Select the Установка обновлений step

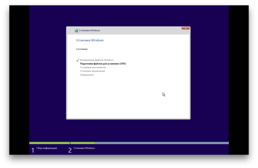92,71
